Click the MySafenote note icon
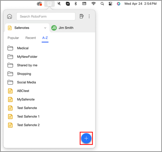This screenshot has height=152, width=162. click(10, 99)
